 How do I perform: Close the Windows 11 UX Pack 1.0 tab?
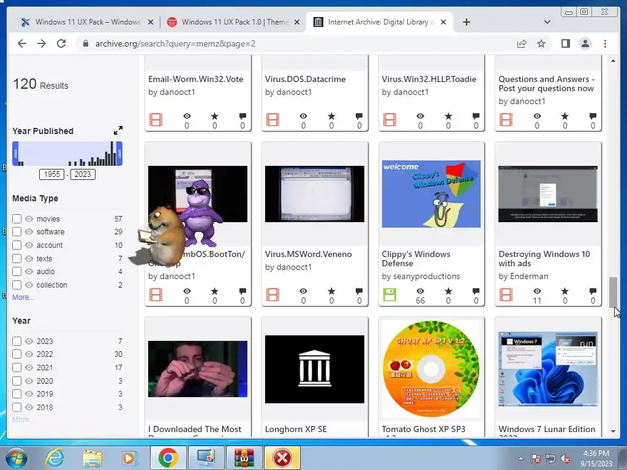tap(297, 22)
